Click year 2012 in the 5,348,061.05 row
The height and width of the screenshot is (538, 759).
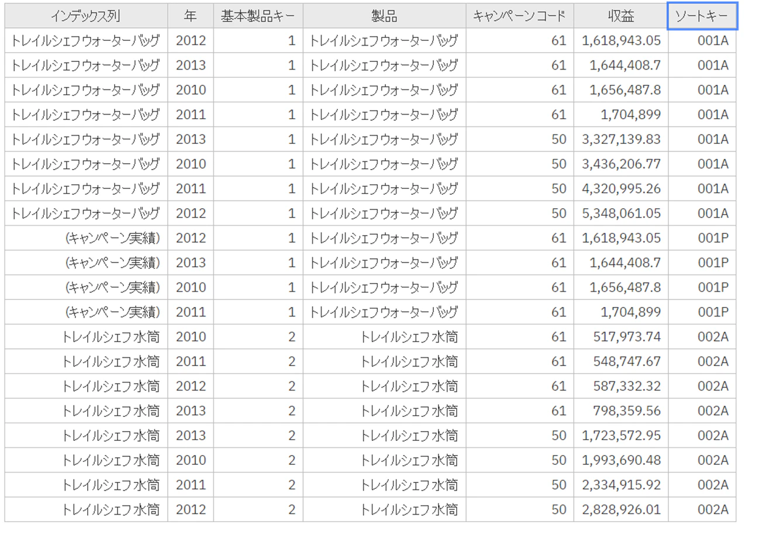191,213
